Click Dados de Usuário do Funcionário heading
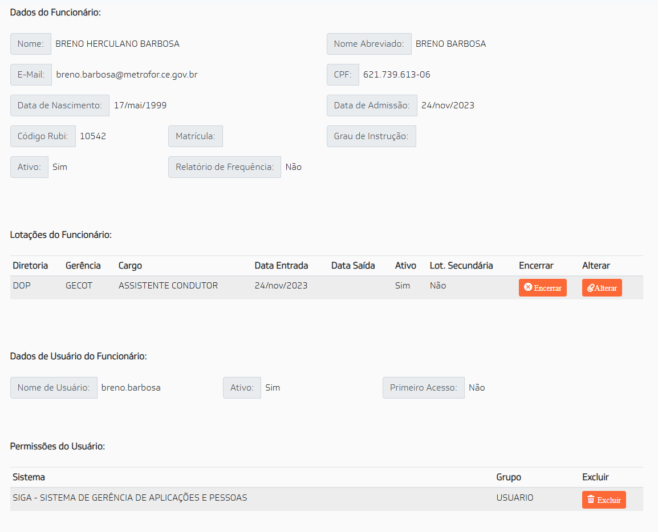Viewport: 658px width, 532px height. [79, 356]
